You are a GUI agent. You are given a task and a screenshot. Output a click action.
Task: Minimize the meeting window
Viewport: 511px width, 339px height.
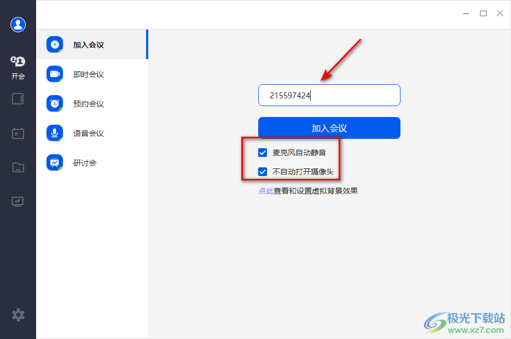point(466,13)
